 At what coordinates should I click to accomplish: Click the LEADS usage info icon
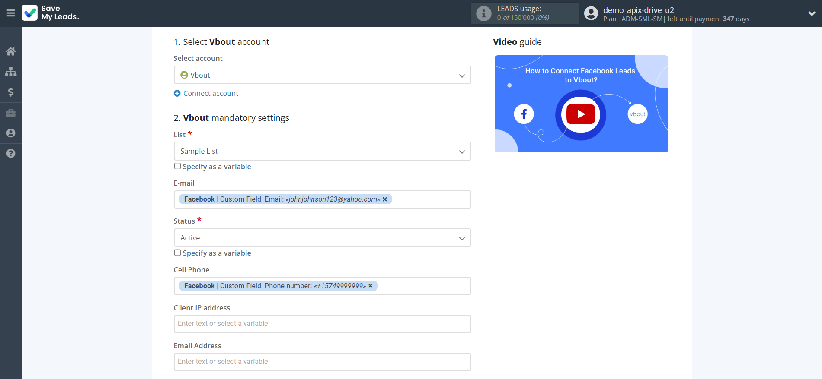[483, 13]
